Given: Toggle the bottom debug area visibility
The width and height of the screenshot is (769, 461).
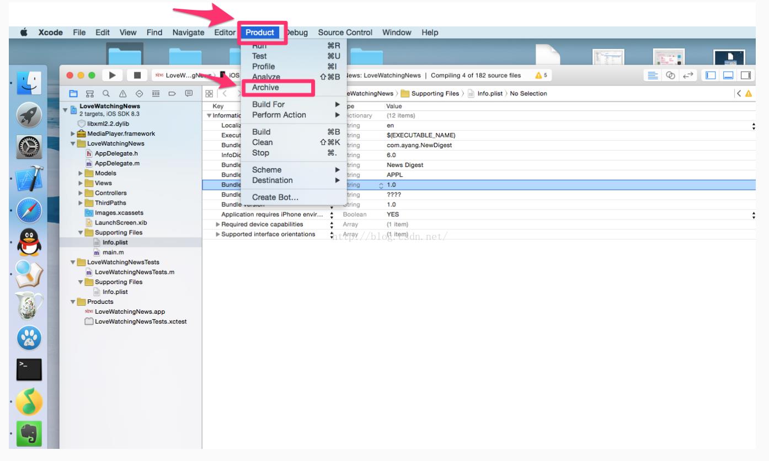Looking at the screenshot, I should 729,76.
